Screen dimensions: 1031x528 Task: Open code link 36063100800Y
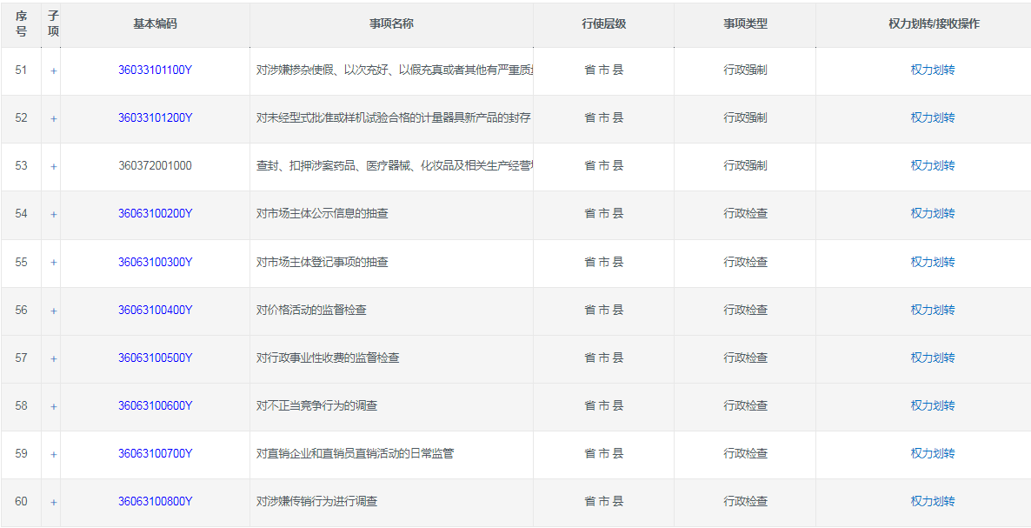click(x=155, y=501)
